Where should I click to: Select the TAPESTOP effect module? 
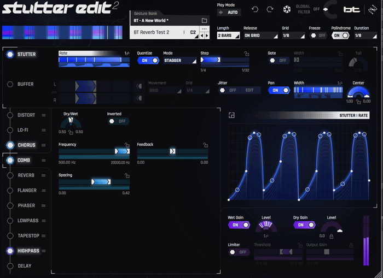pos(28,236)
